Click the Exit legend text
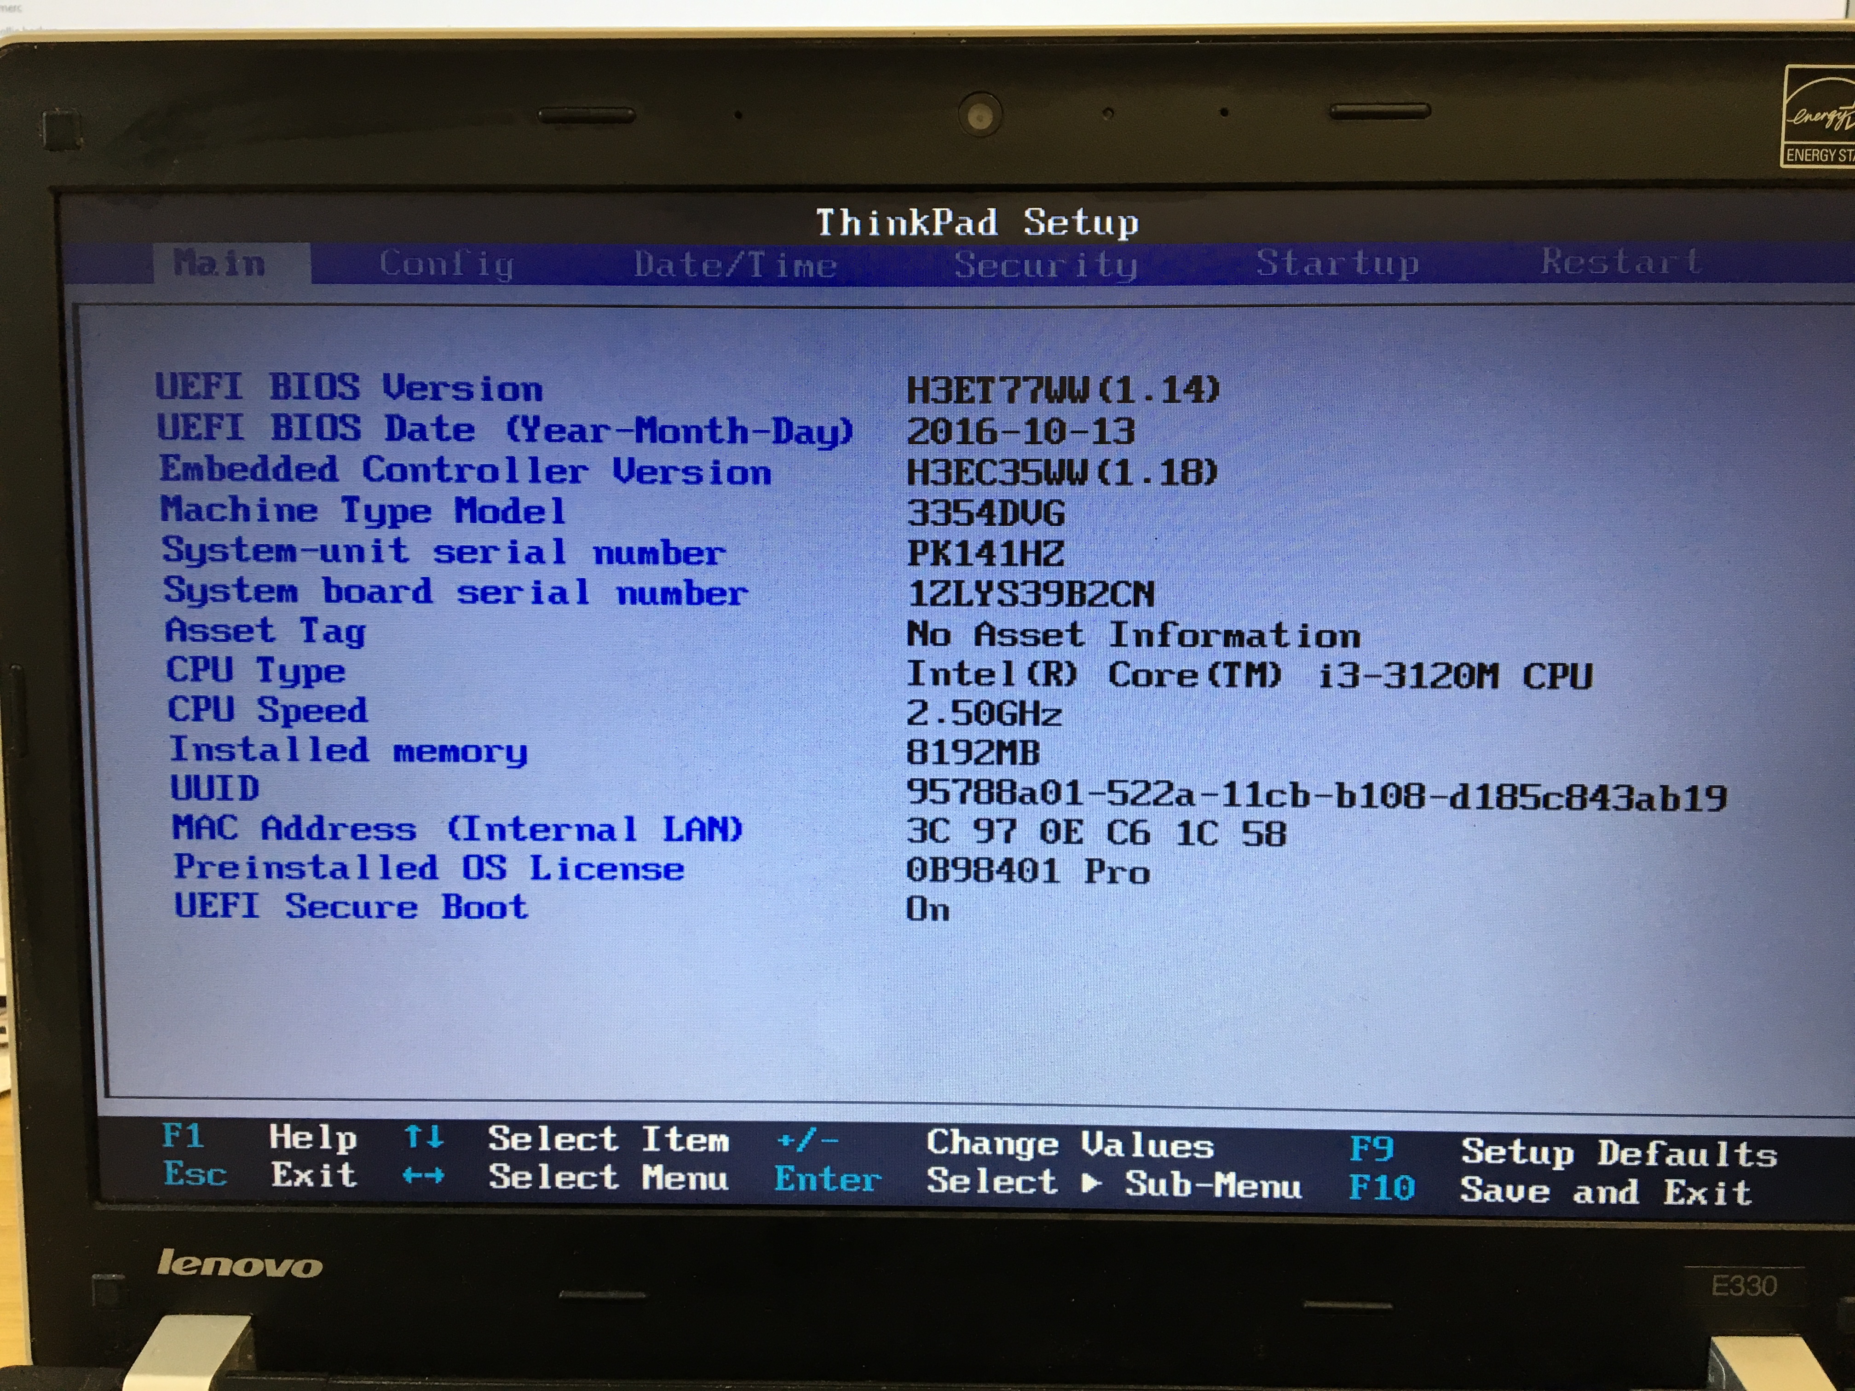Image resolution: width=1855 pixels, height=1391 pixels. (x=315, y=1175)
